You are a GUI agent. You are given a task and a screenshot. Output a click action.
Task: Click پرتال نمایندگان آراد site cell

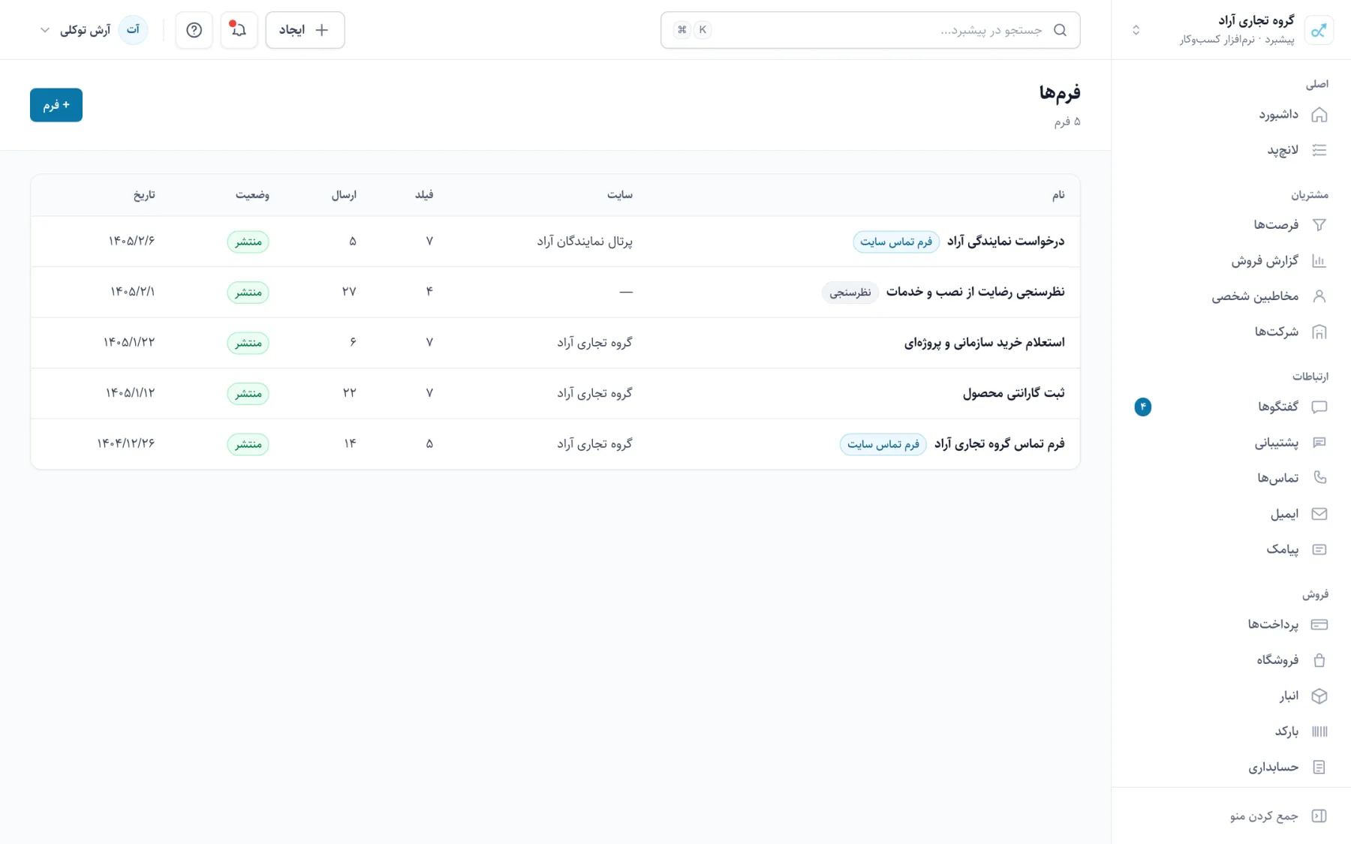coord(585,242)
